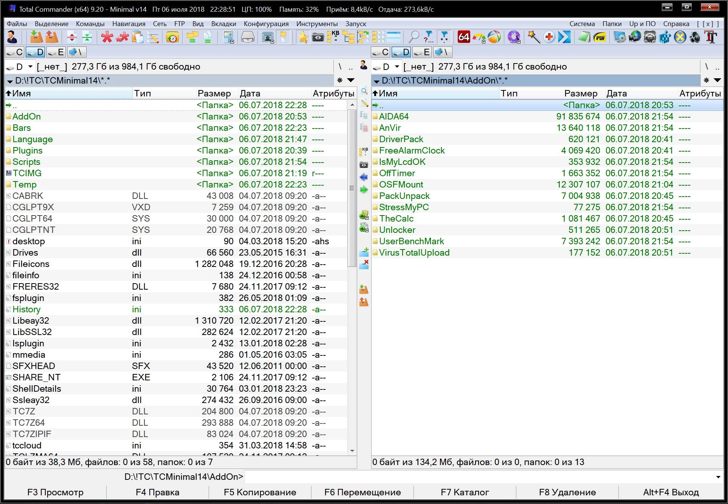The width and height of the screenshot is (728, 504).
Task: Click the unpack files box icon in top toolbar
Action: [52, 37]
